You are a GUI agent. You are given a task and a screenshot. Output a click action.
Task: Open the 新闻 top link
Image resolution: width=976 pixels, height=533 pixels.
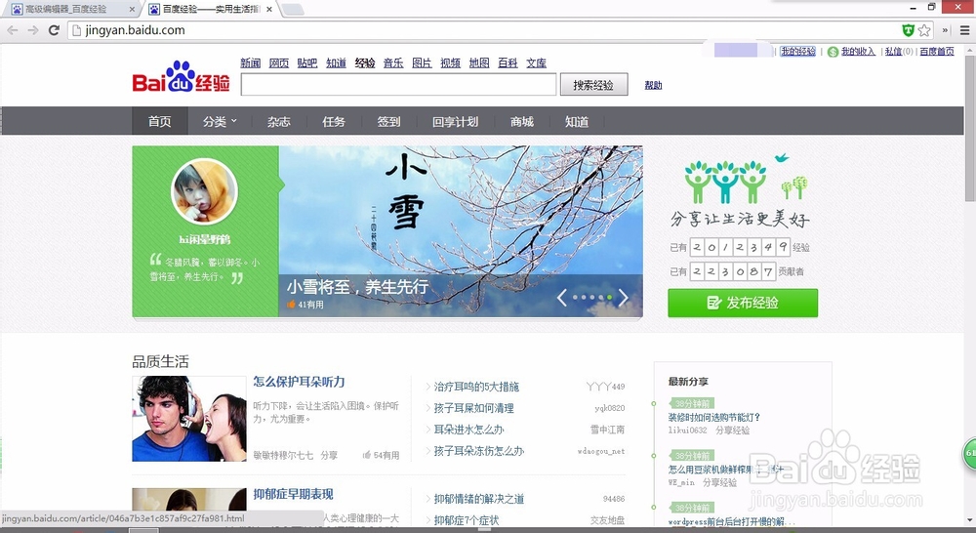[x=250, y=62]
